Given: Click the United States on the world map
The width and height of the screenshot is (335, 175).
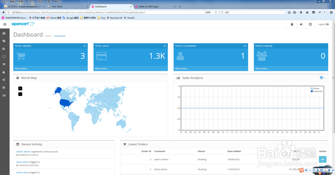Looking at the screenshot, I should [66, 103].
